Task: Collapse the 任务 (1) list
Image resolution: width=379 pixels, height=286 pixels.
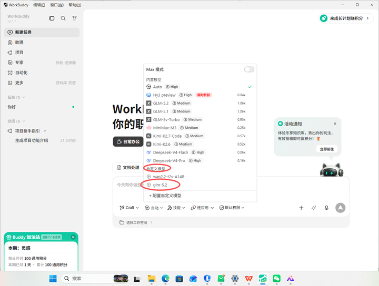Action: coord(16,97)
